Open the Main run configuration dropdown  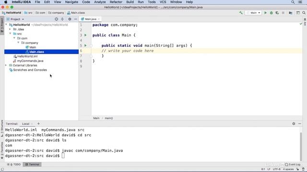254,13
